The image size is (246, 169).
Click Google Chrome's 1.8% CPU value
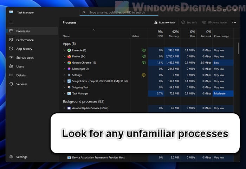pyautogui.click(x=160, y=63)
